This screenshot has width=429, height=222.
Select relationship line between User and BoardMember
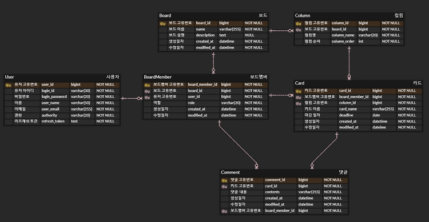[x=132, y=98]
